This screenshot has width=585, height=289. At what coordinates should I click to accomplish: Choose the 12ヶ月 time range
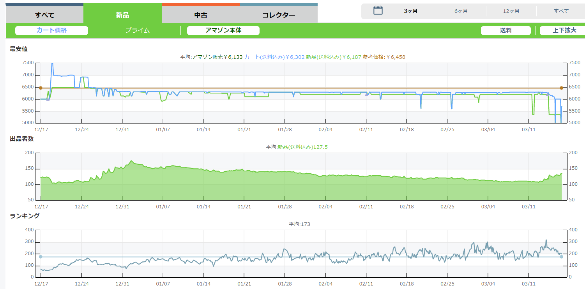pyautogui.click(x=511, y=11)
